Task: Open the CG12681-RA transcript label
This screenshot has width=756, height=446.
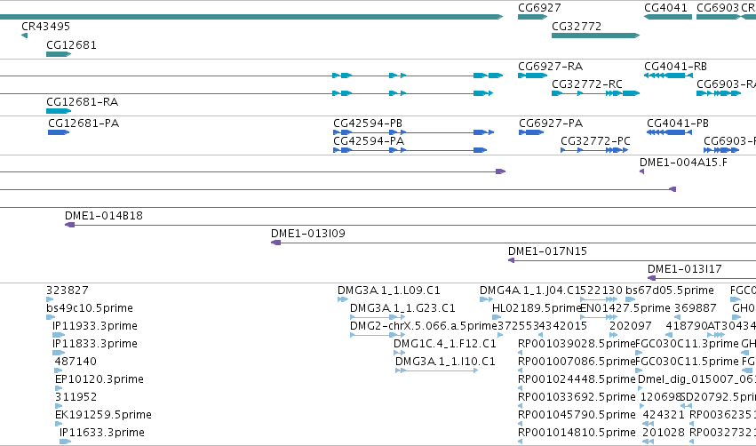Action: click(82, 102)
